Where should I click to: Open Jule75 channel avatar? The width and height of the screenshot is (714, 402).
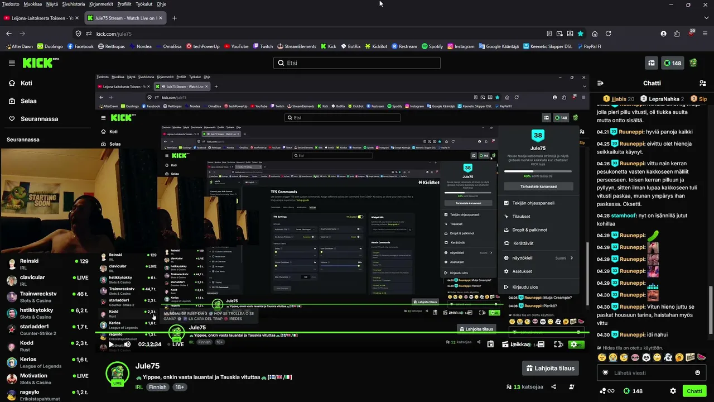(x=117, y=374)
